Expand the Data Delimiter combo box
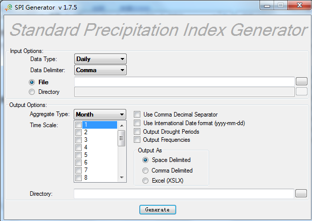Screen dimensions: 312x221 [x=100, y=70]
